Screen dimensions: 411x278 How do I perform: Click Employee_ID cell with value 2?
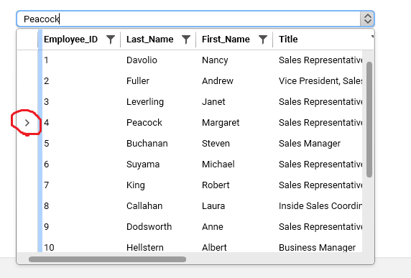(47, 81)
